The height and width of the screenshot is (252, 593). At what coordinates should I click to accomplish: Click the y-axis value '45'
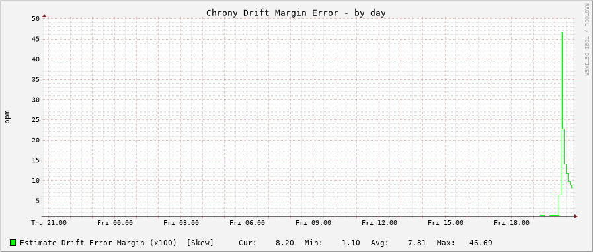coord(36,39)
